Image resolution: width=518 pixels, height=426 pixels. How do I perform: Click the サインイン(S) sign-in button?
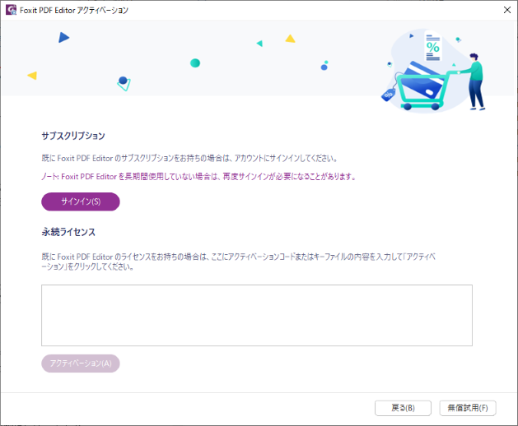tap(81, 201)
